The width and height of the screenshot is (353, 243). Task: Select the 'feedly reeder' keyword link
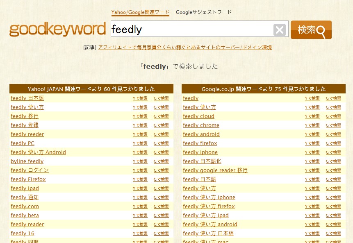pyautogui.click(x=27, y=134)
